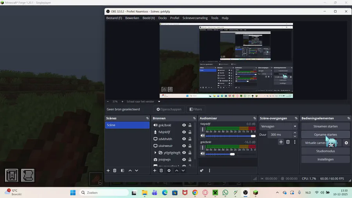The height and width of the screenshot is (198, 352).
Task: Open the scene filters icon in Scènes toolbar
Action: click(122, 171)
